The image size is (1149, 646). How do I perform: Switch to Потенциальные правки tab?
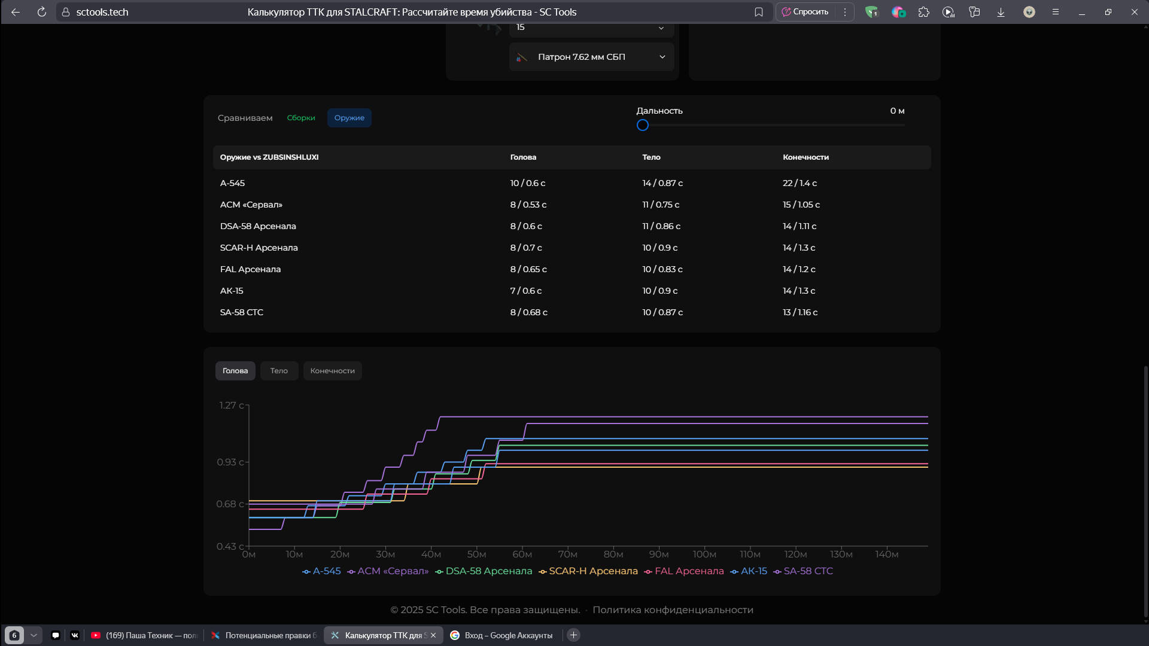(263, 635)
